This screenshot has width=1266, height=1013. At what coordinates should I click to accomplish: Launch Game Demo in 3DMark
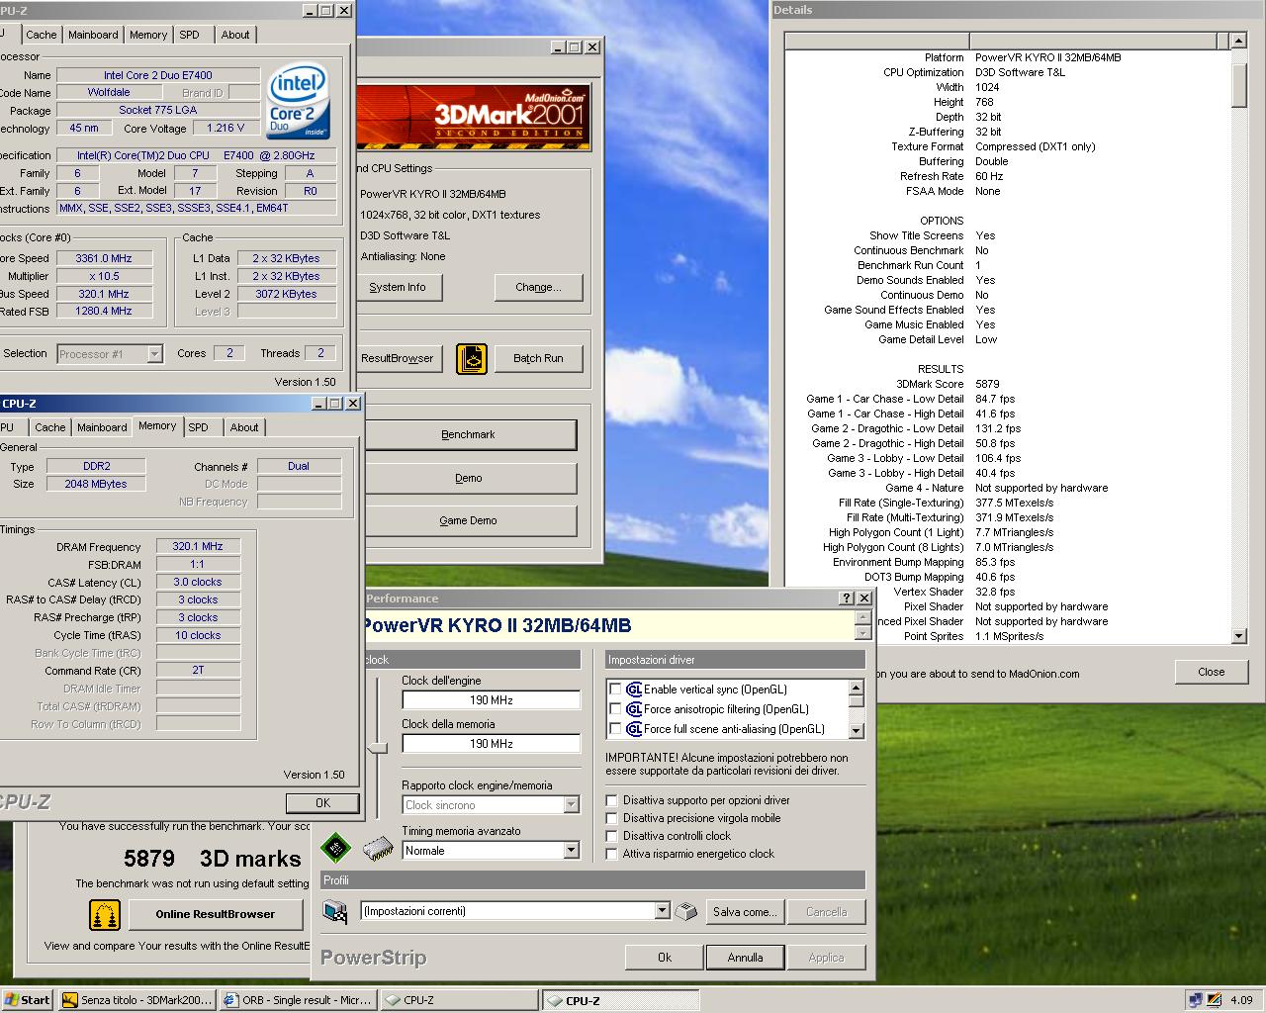467,520
